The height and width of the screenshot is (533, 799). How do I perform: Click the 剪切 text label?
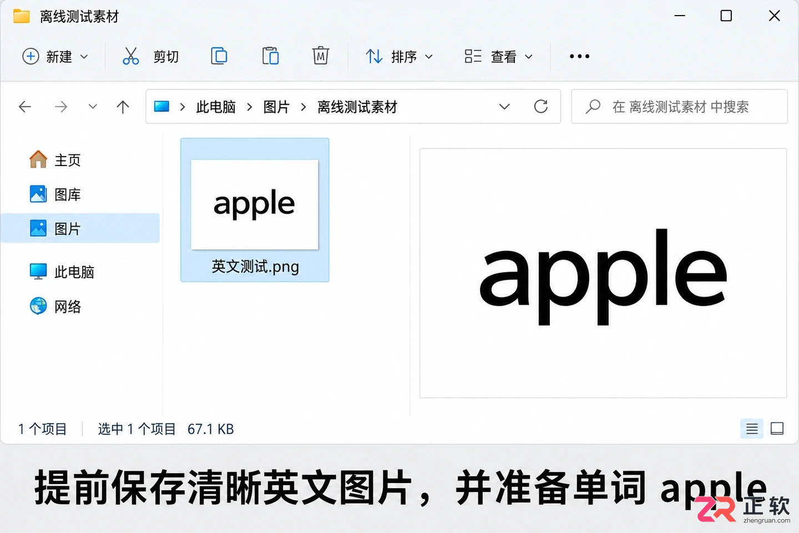coord(166,57)
